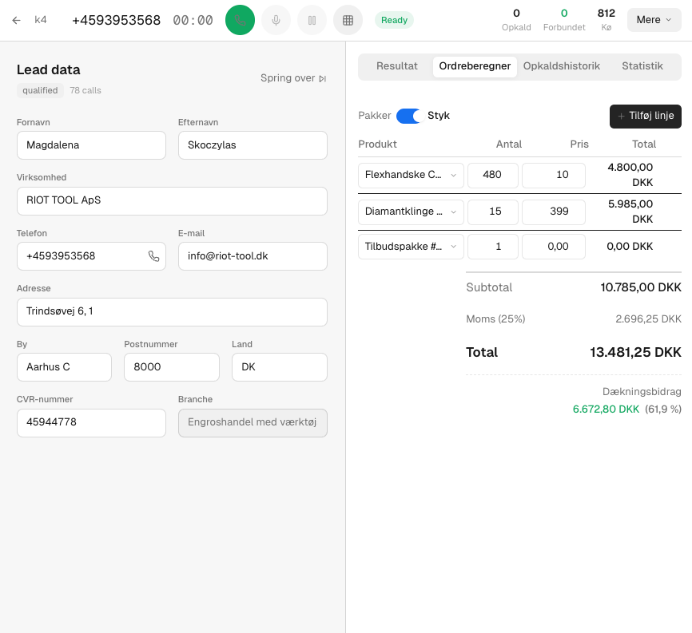
Task: Add an order line with Tilføj linje
Action: [645, 116]
